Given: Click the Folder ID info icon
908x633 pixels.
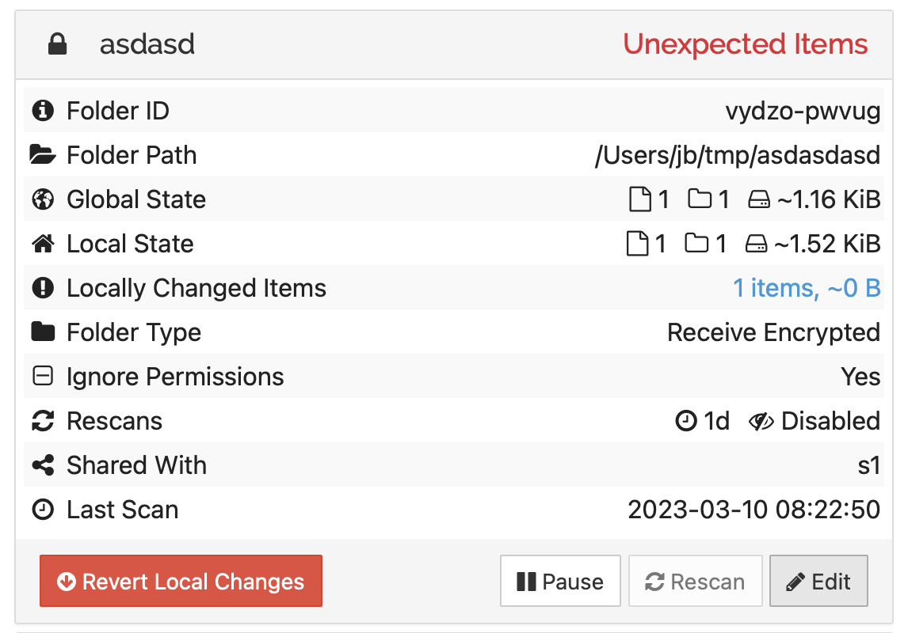Looking at the screenshot, I should [42, 111].
